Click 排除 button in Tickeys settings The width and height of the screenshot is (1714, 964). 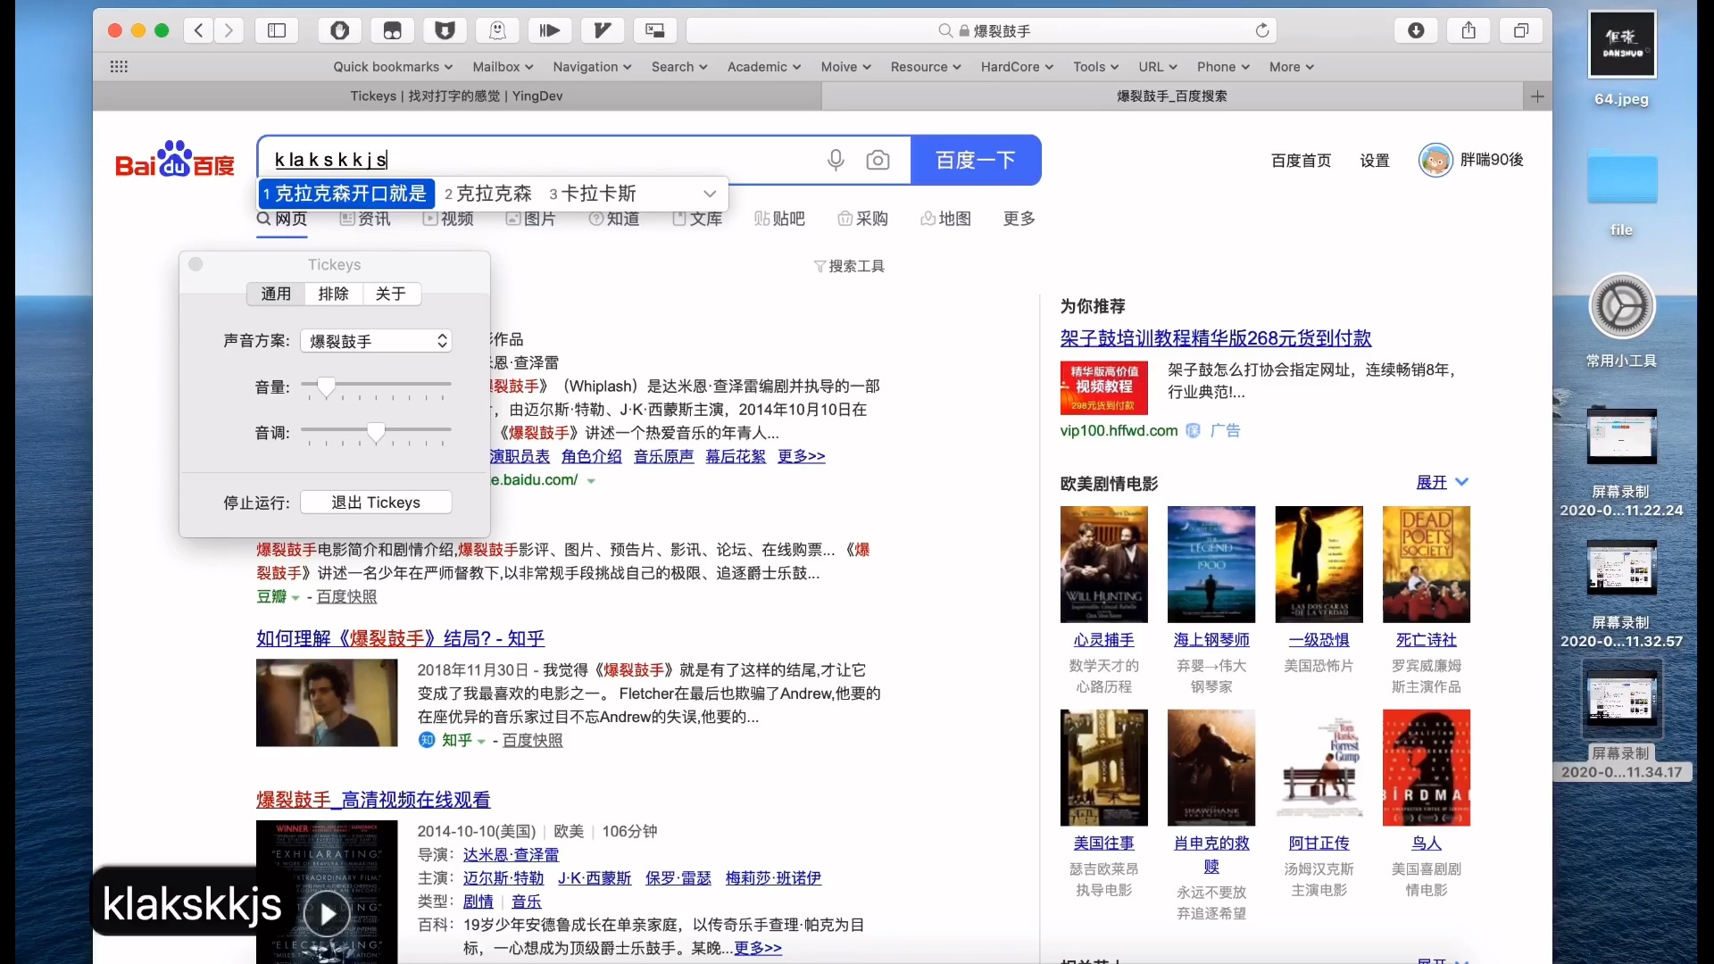pos(333,293)
